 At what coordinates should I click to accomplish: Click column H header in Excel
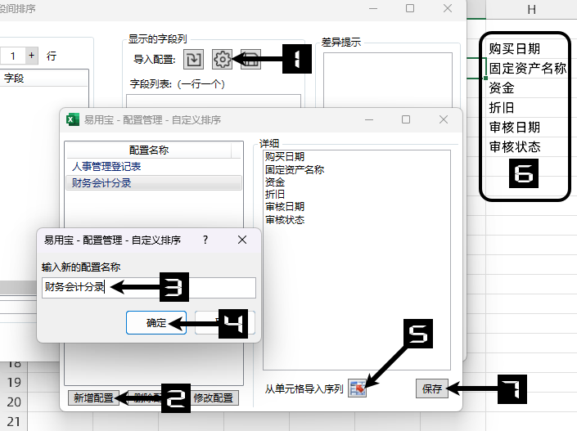[x=531, y=10]
